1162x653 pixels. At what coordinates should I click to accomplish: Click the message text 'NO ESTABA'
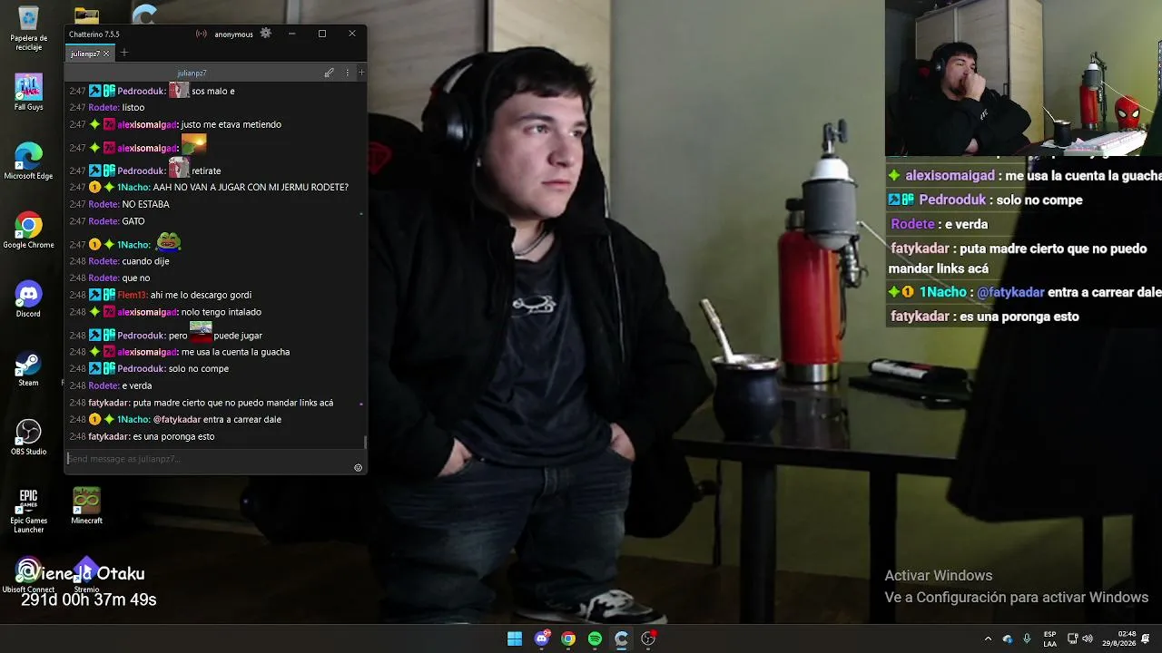click(145, 205)
